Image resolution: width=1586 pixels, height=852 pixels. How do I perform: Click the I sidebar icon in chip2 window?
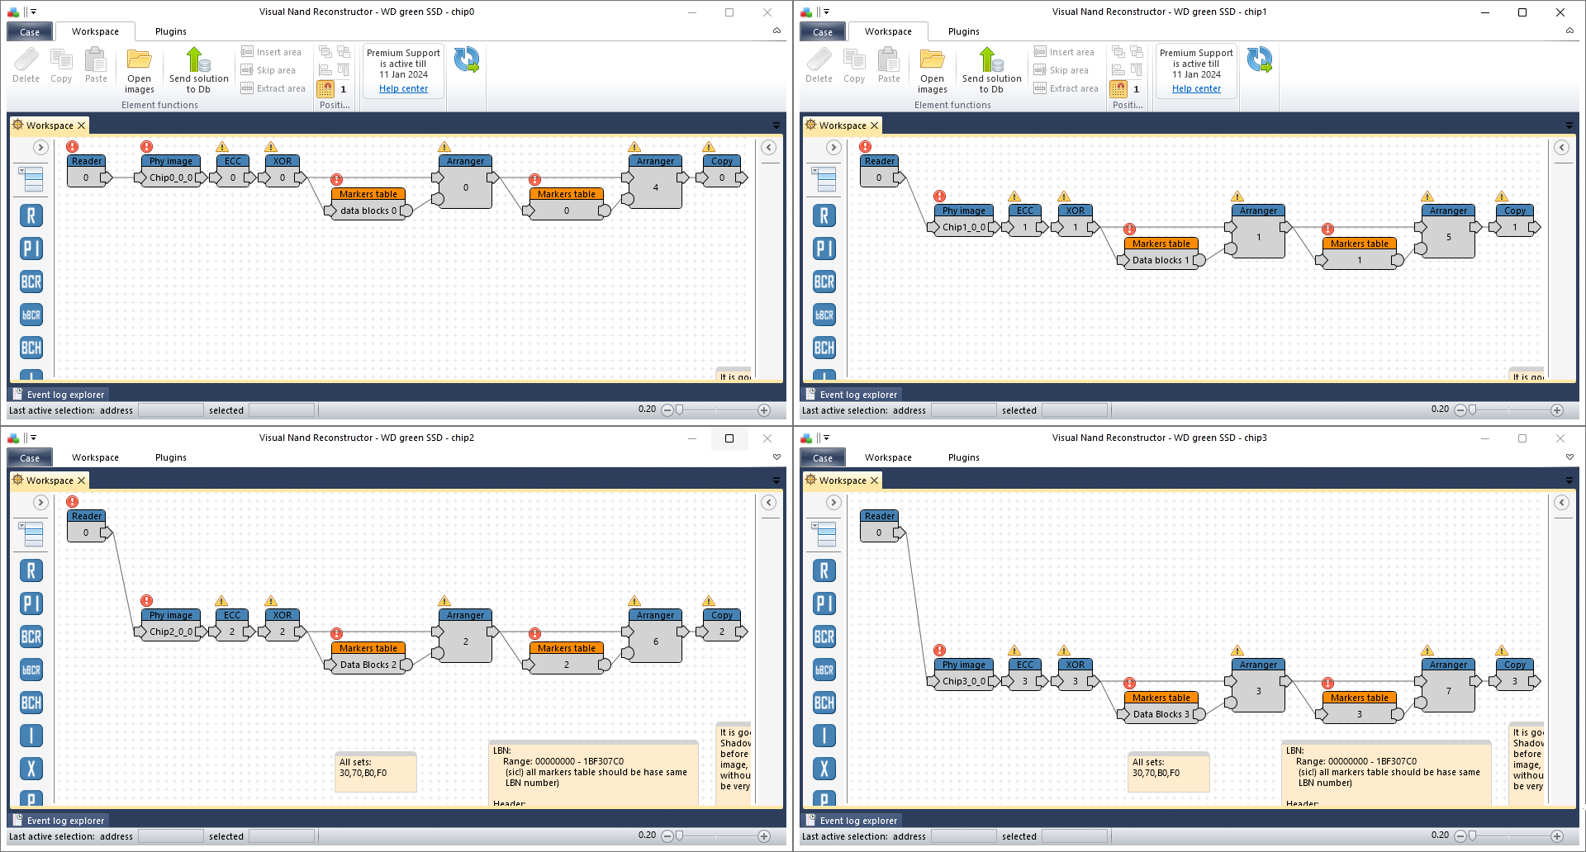31,736
